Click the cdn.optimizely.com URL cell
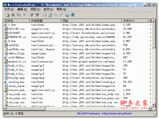This screenshot has height=119, width=159. tap(90, 37)
